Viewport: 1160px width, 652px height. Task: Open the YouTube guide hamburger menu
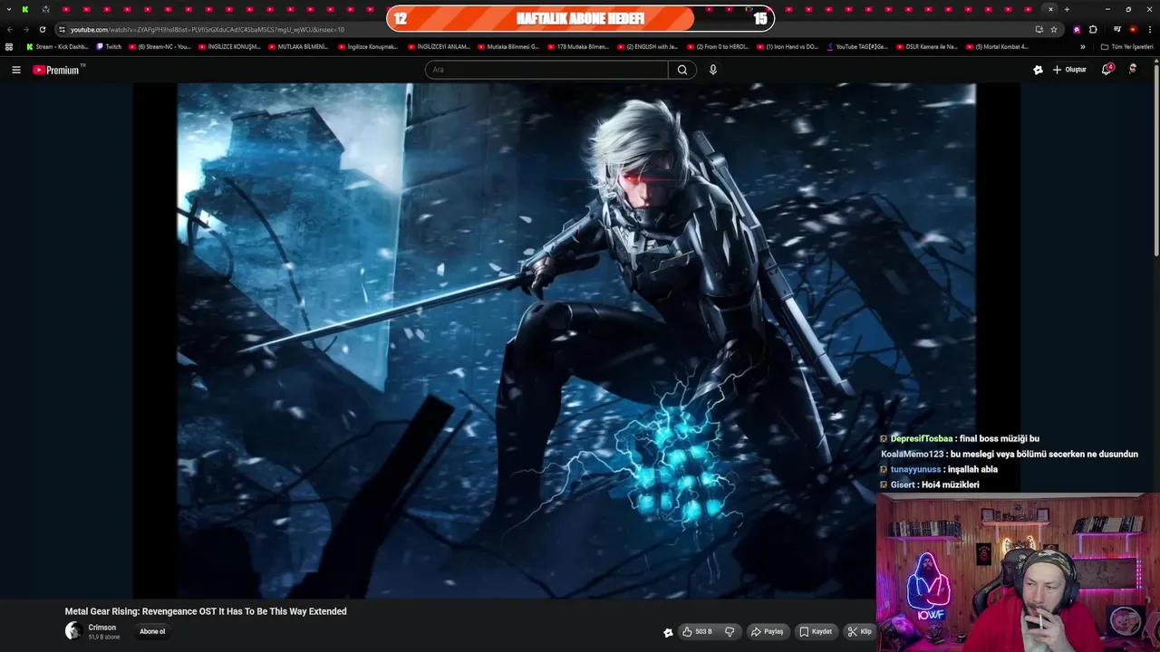click(x=15, y=70)
